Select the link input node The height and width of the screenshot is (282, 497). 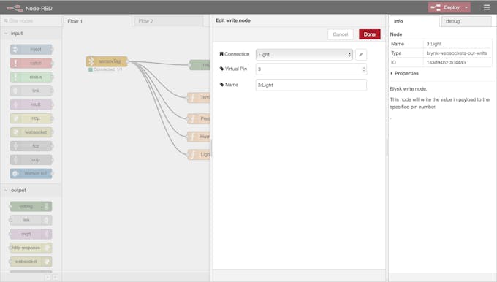[31, 91]
